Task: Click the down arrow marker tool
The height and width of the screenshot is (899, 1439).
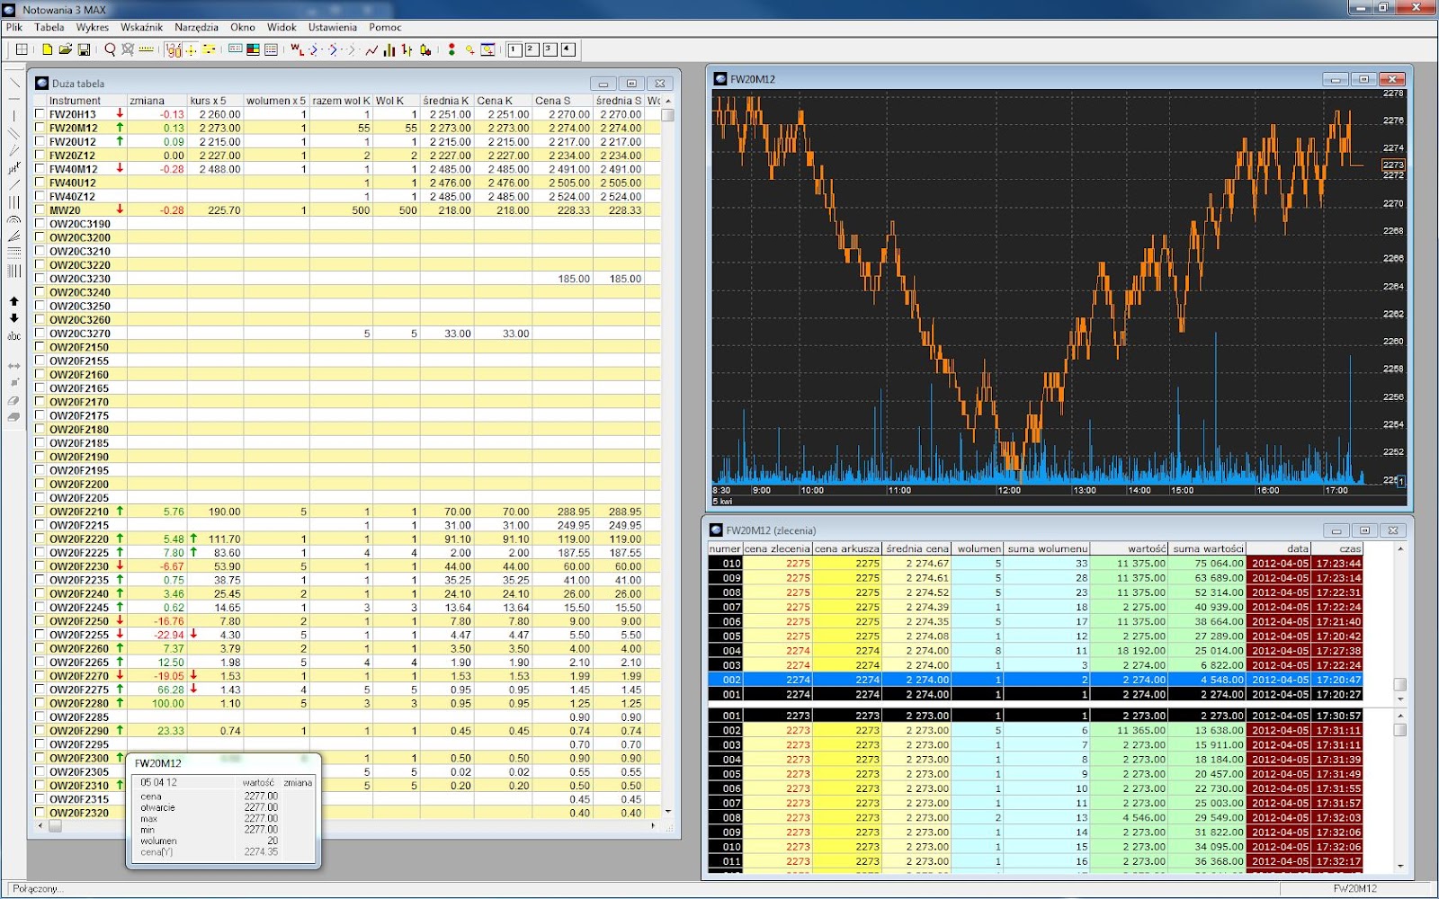Action: [x=14, y=316]
